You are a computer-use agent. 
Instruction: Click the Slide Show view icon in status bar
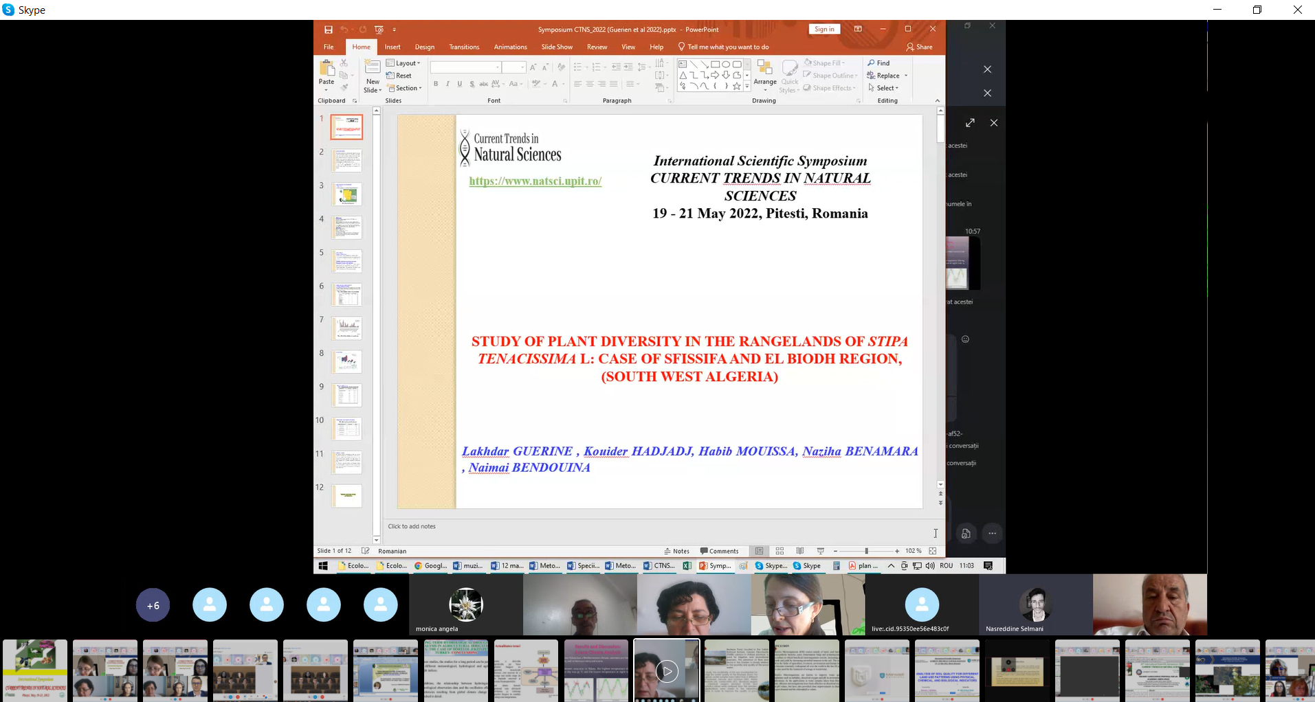(x=821, y=551)
